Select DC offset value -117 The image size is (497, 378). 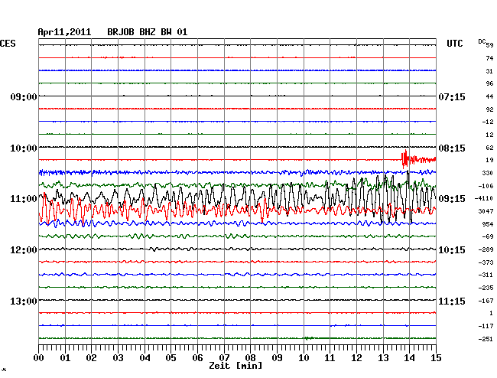[486, 326]
